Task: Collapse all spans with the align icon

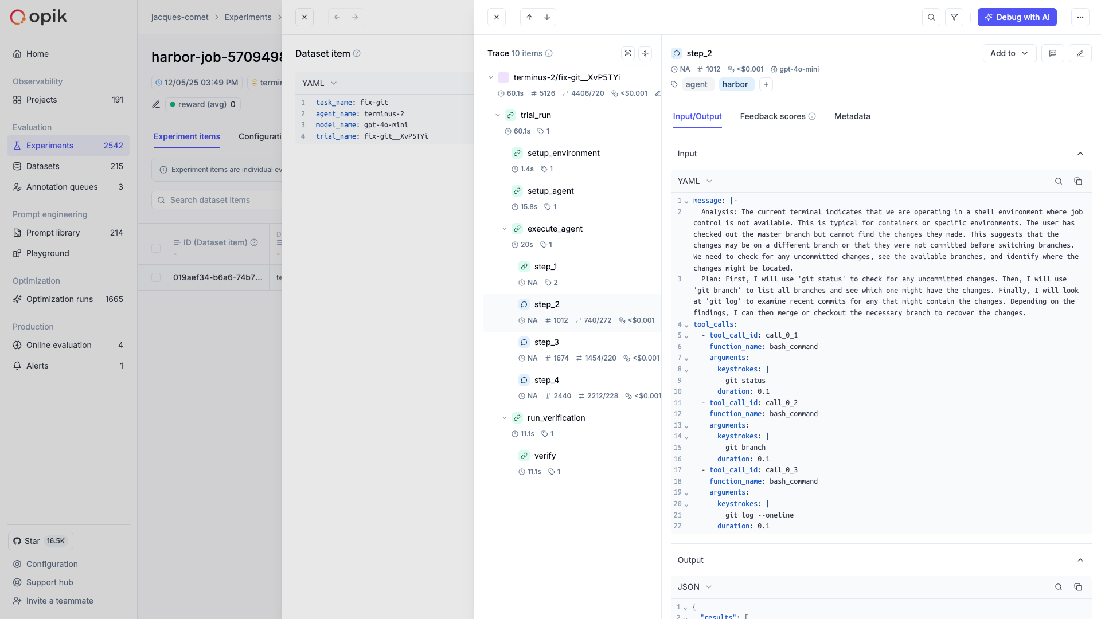Action: point(646,53)
